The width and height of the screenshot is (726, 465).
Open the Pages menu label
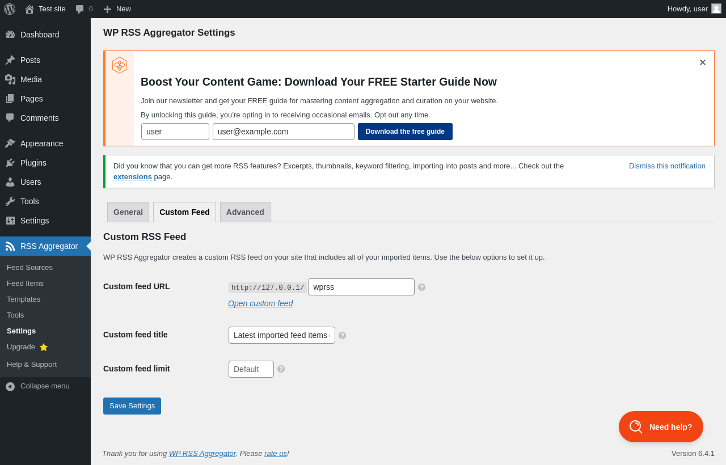click(x=32, y=99)
